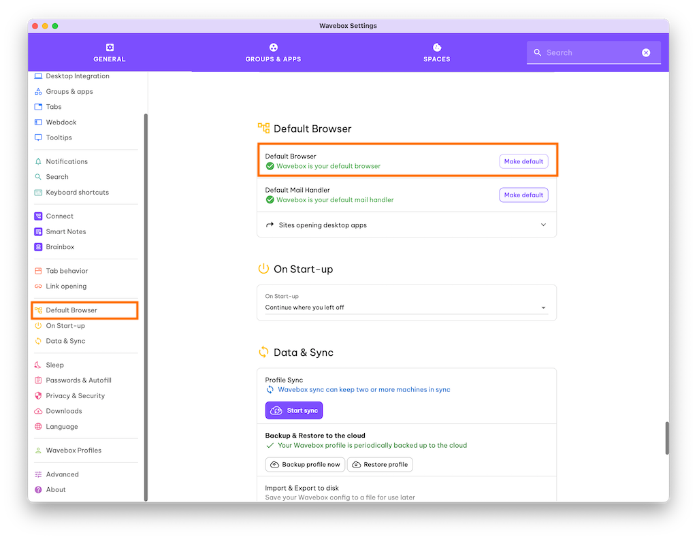Image resolution: width=697 pixels, height=539 pixels.
Task: Click Backup profile now button
Action: (x=305, y=464)
